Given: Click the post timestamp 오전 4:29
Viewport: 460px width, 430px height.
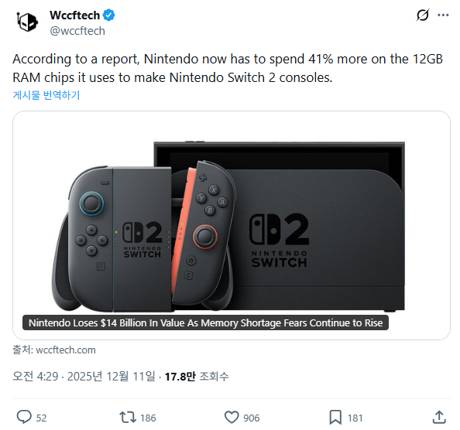Looking at the screenshot, I should coord(35,376).
